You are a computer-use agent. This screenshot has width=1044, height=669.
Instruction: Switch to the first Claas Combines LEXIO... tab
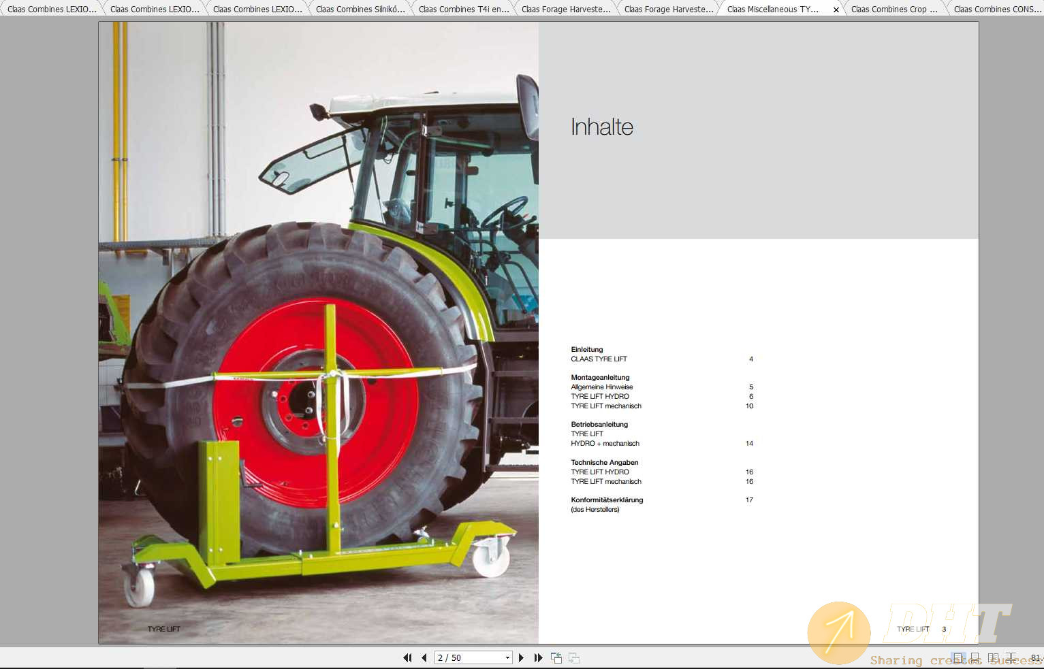coord(52,9)
